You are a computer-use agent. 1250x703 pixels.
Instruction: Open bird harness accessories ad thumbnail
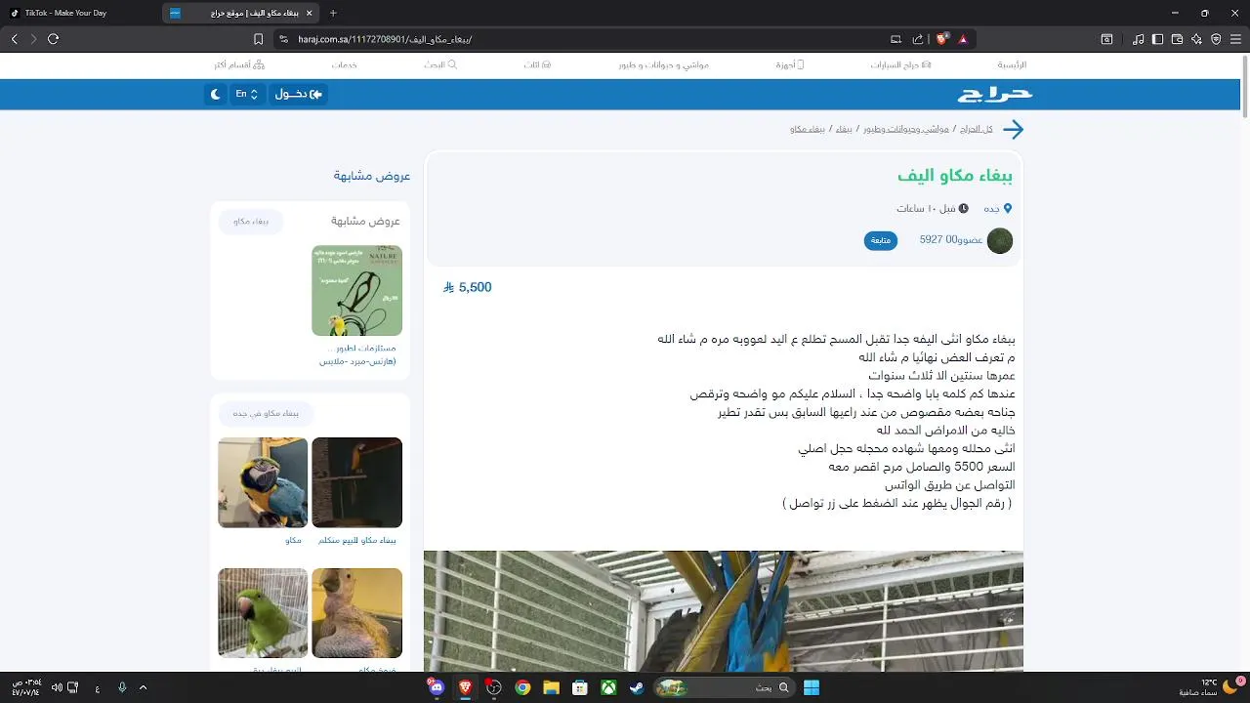[x=356, y=290]
